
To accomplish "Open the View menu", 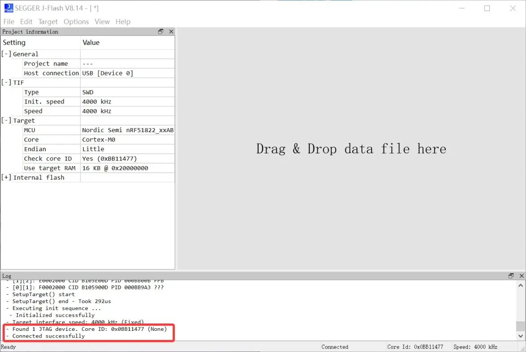I will click(102, 22).
